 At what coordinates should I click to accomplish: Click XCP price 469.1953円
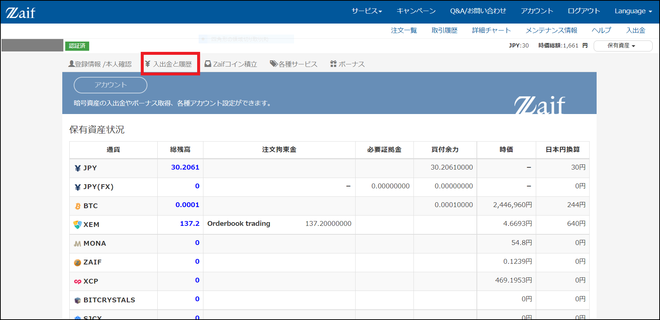514,280
